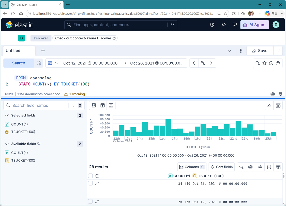Add a new Discover tab
286x206 pixels.
pos(43,51)
